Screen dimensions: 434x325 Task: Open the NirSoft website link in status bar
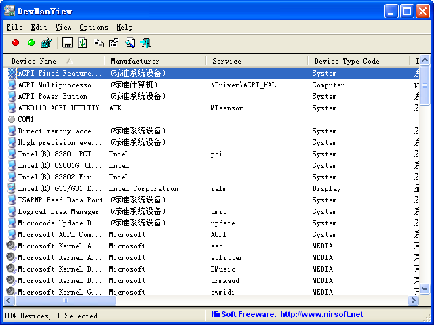(x=321, y=314)
